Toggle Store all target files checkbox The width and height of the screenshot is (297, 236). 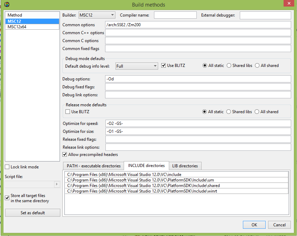click(7, 198)
